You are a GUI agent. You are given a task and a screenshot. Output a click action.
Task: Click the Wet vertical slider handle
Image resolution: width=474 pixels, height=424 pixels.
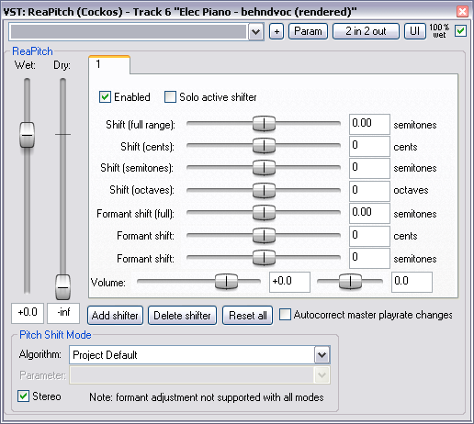27,135
